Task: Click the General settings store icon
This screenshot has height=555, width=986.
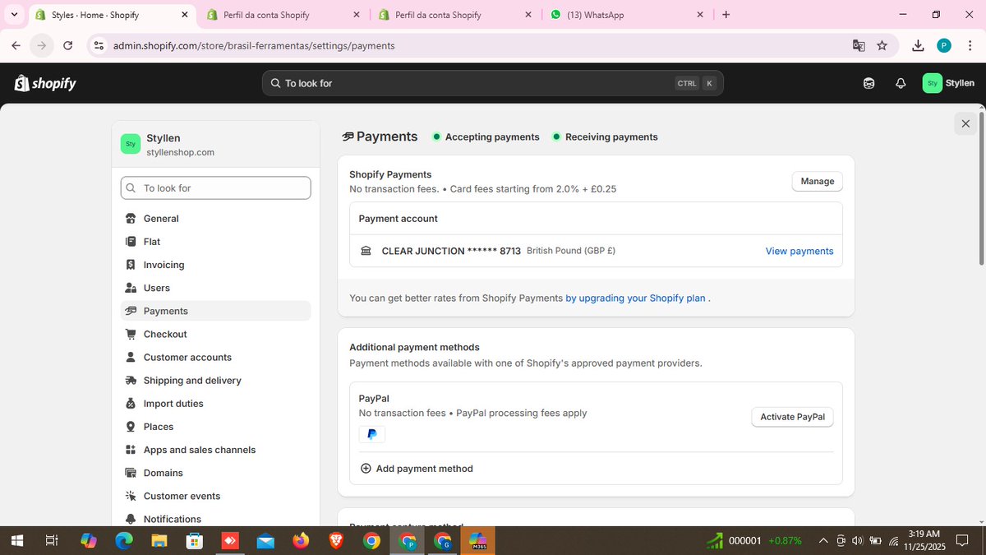Action: [x=131, y=219]
